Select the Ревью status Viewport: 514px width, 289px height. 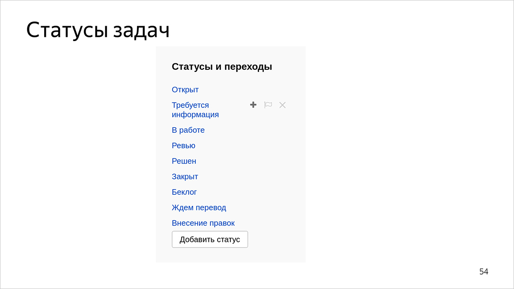[x=183, y=146]
